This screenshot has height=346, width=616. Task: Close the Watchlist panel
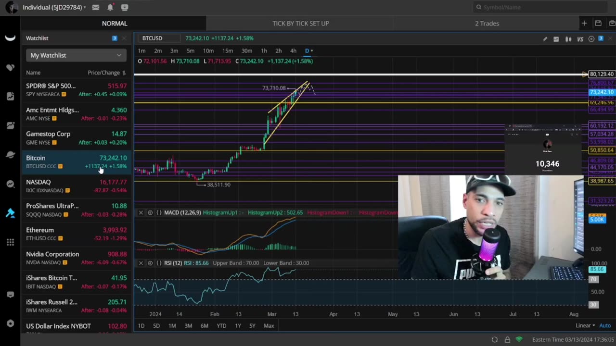(x=124, y=38)
